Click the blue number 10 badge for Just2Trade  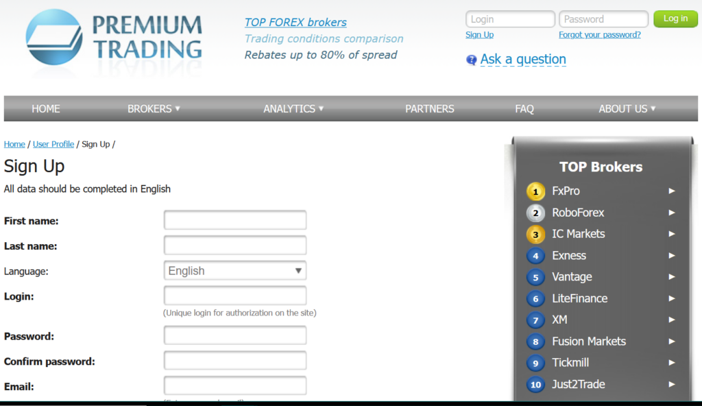(x=535, y=385)
